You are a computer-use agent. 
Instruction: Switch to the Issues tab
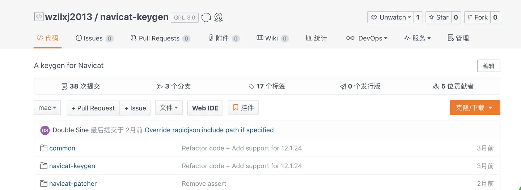tap(94, 38)
